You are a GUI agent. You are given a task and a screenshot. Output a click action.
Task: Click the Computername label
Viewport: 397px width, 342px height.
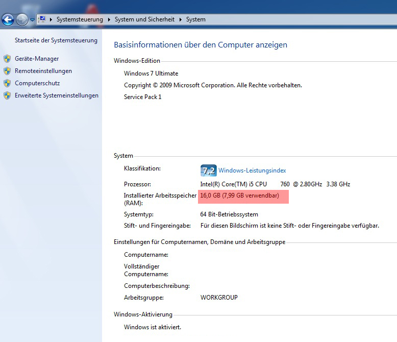(146, 255)
